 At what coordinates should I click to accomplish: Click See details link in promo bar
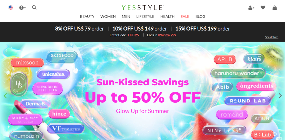click(x=272, y=37)
